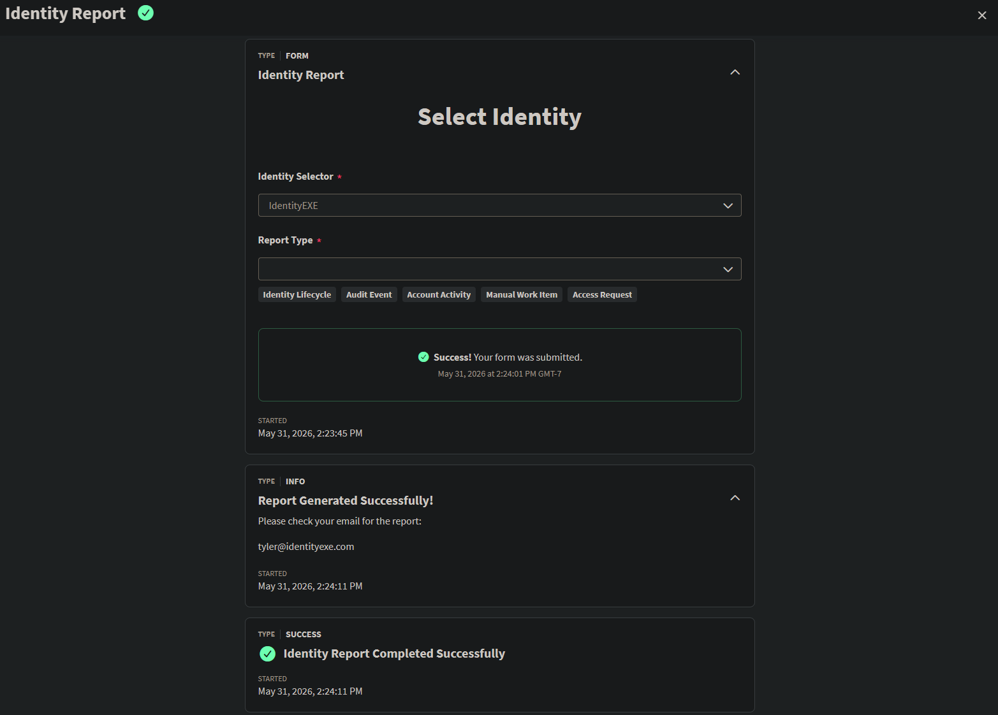This screenshot has height=715, width=998.
Task: Click the Report Type dropdown arrow
Action: tap(728, 270)
